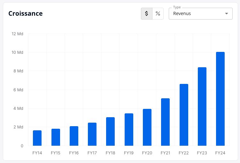The width and height of the screenshot is (240, 163).
Task: Switch to dollar value display
Action: [146, 13]
